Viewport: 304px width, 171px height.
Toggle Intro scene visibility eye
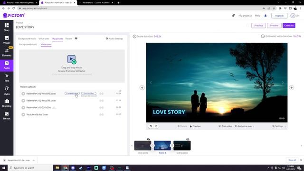click(148, 139)
